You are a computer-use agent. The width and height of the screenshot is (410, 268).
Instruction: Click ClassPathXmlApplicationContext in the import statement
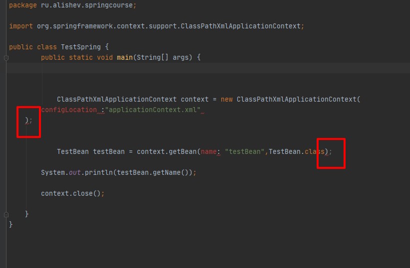tap(241, 26)
